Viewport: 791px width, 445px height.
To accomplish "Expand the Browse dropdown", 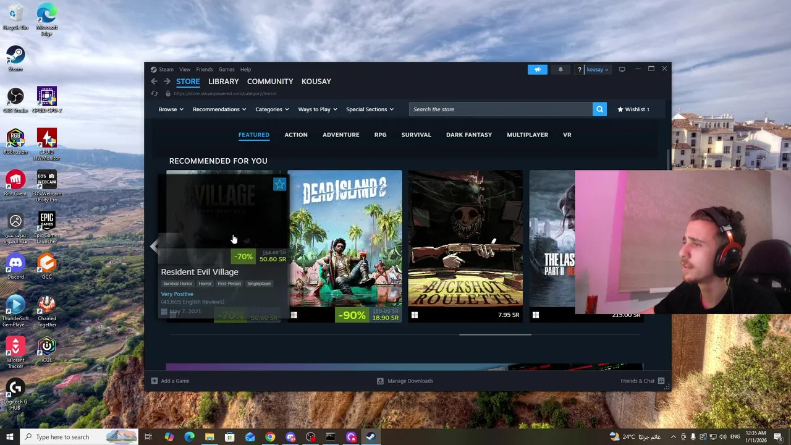I will click(x=171, y=109).
